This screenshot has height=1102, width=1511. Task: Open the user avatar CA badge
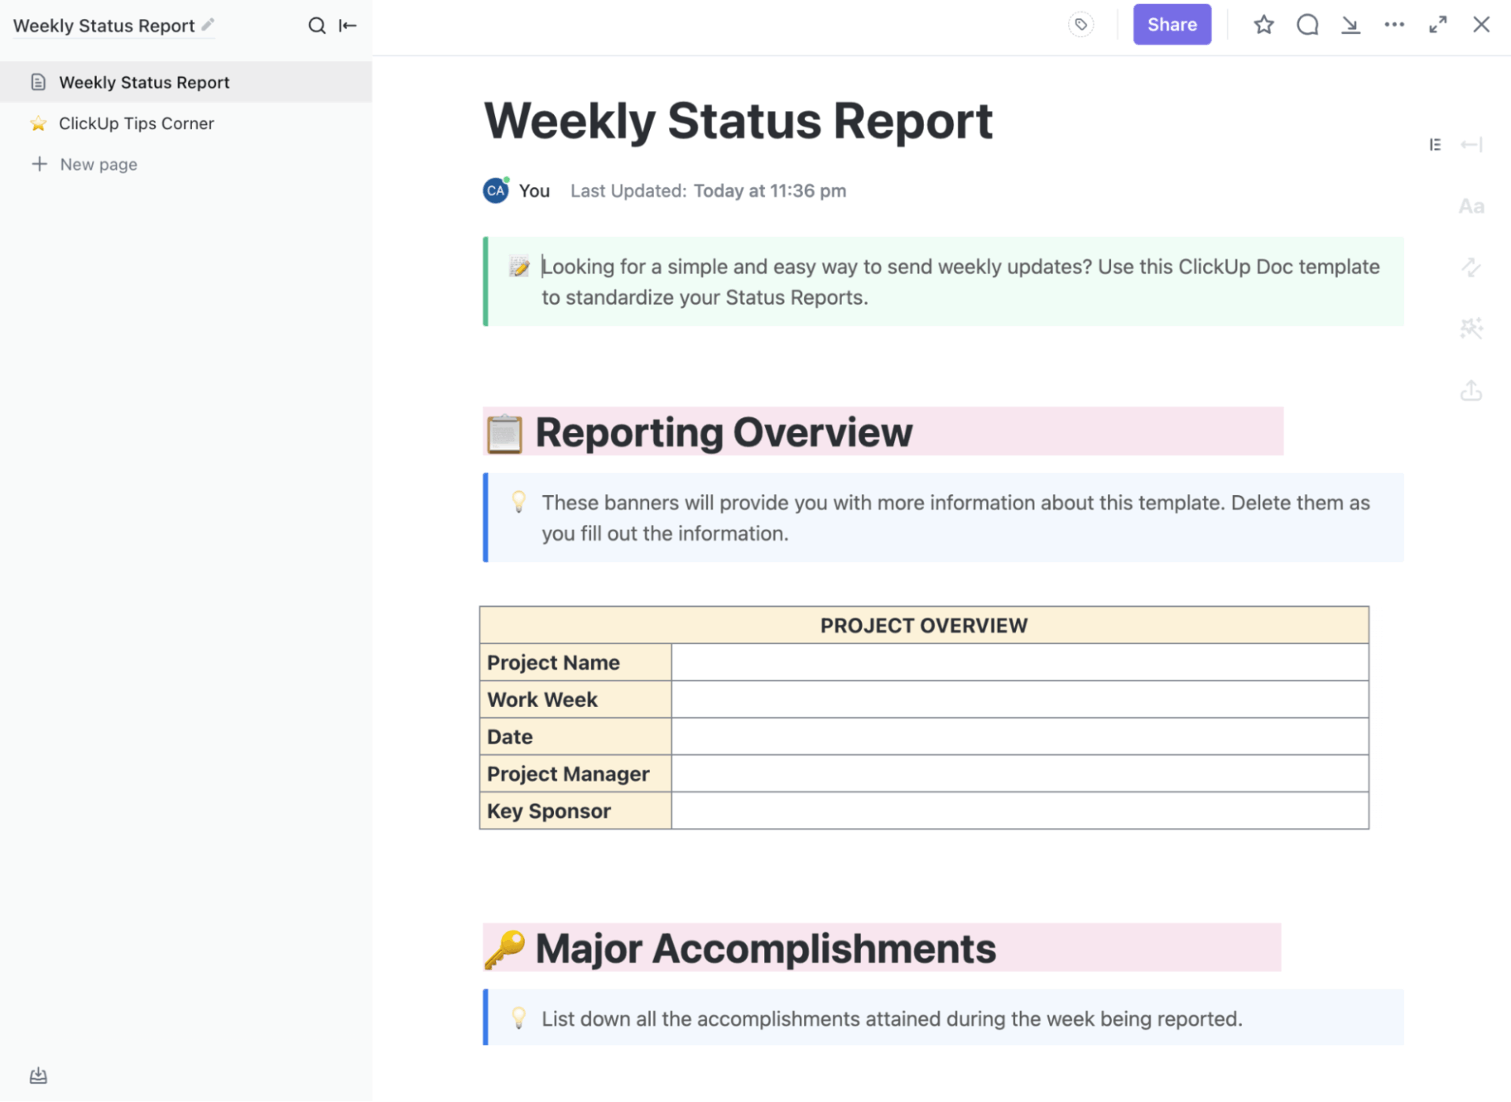coord(494,190)
